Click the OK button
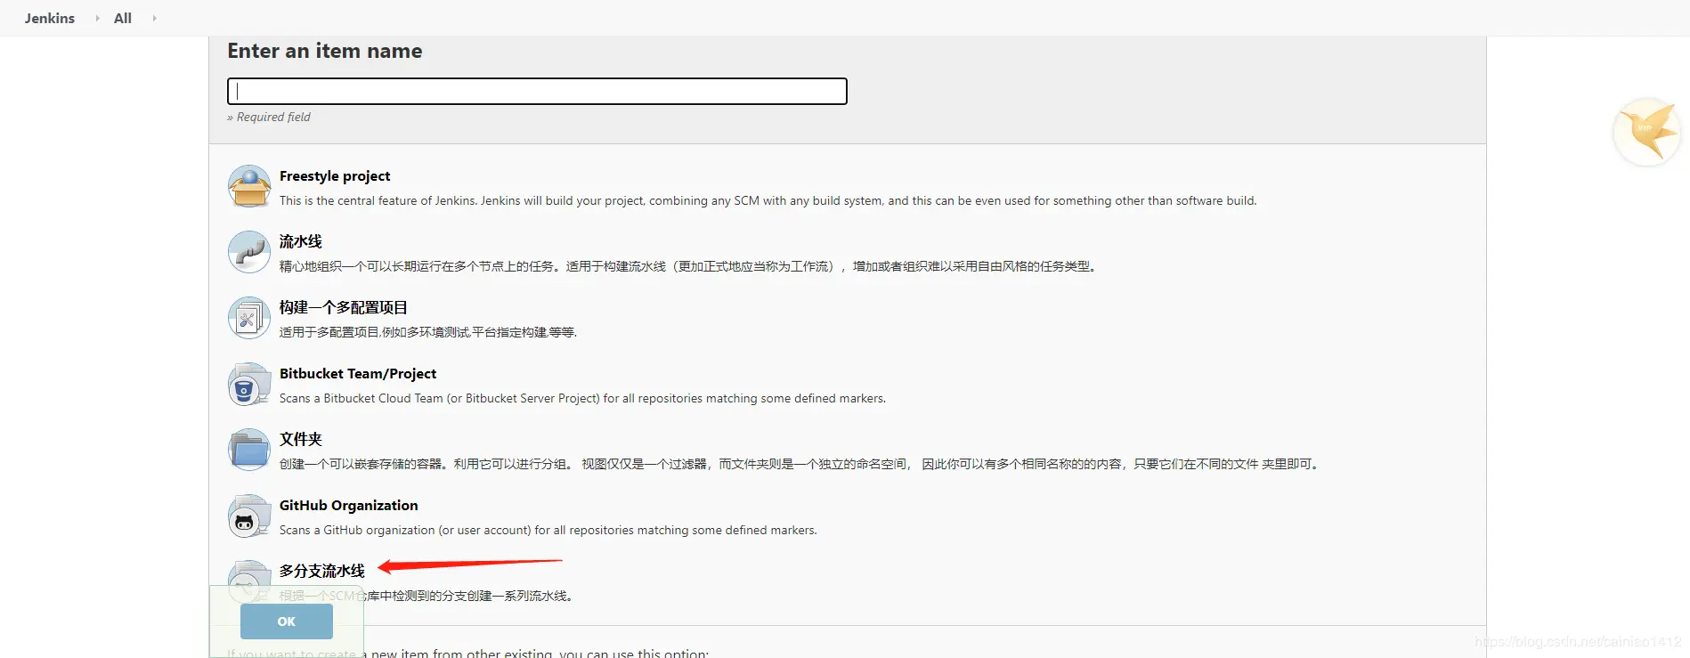The image size is (1690, 658). [287, 621]
